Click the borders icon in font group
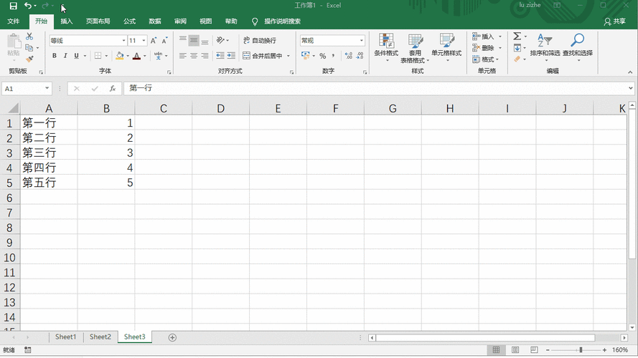 click(x=98, y=56)
